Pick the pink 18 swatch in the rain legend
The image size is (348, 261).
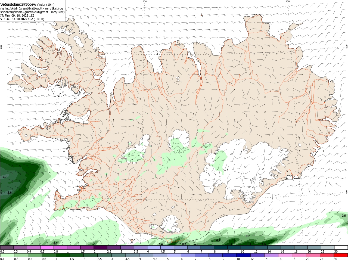(x=299, y=255)
